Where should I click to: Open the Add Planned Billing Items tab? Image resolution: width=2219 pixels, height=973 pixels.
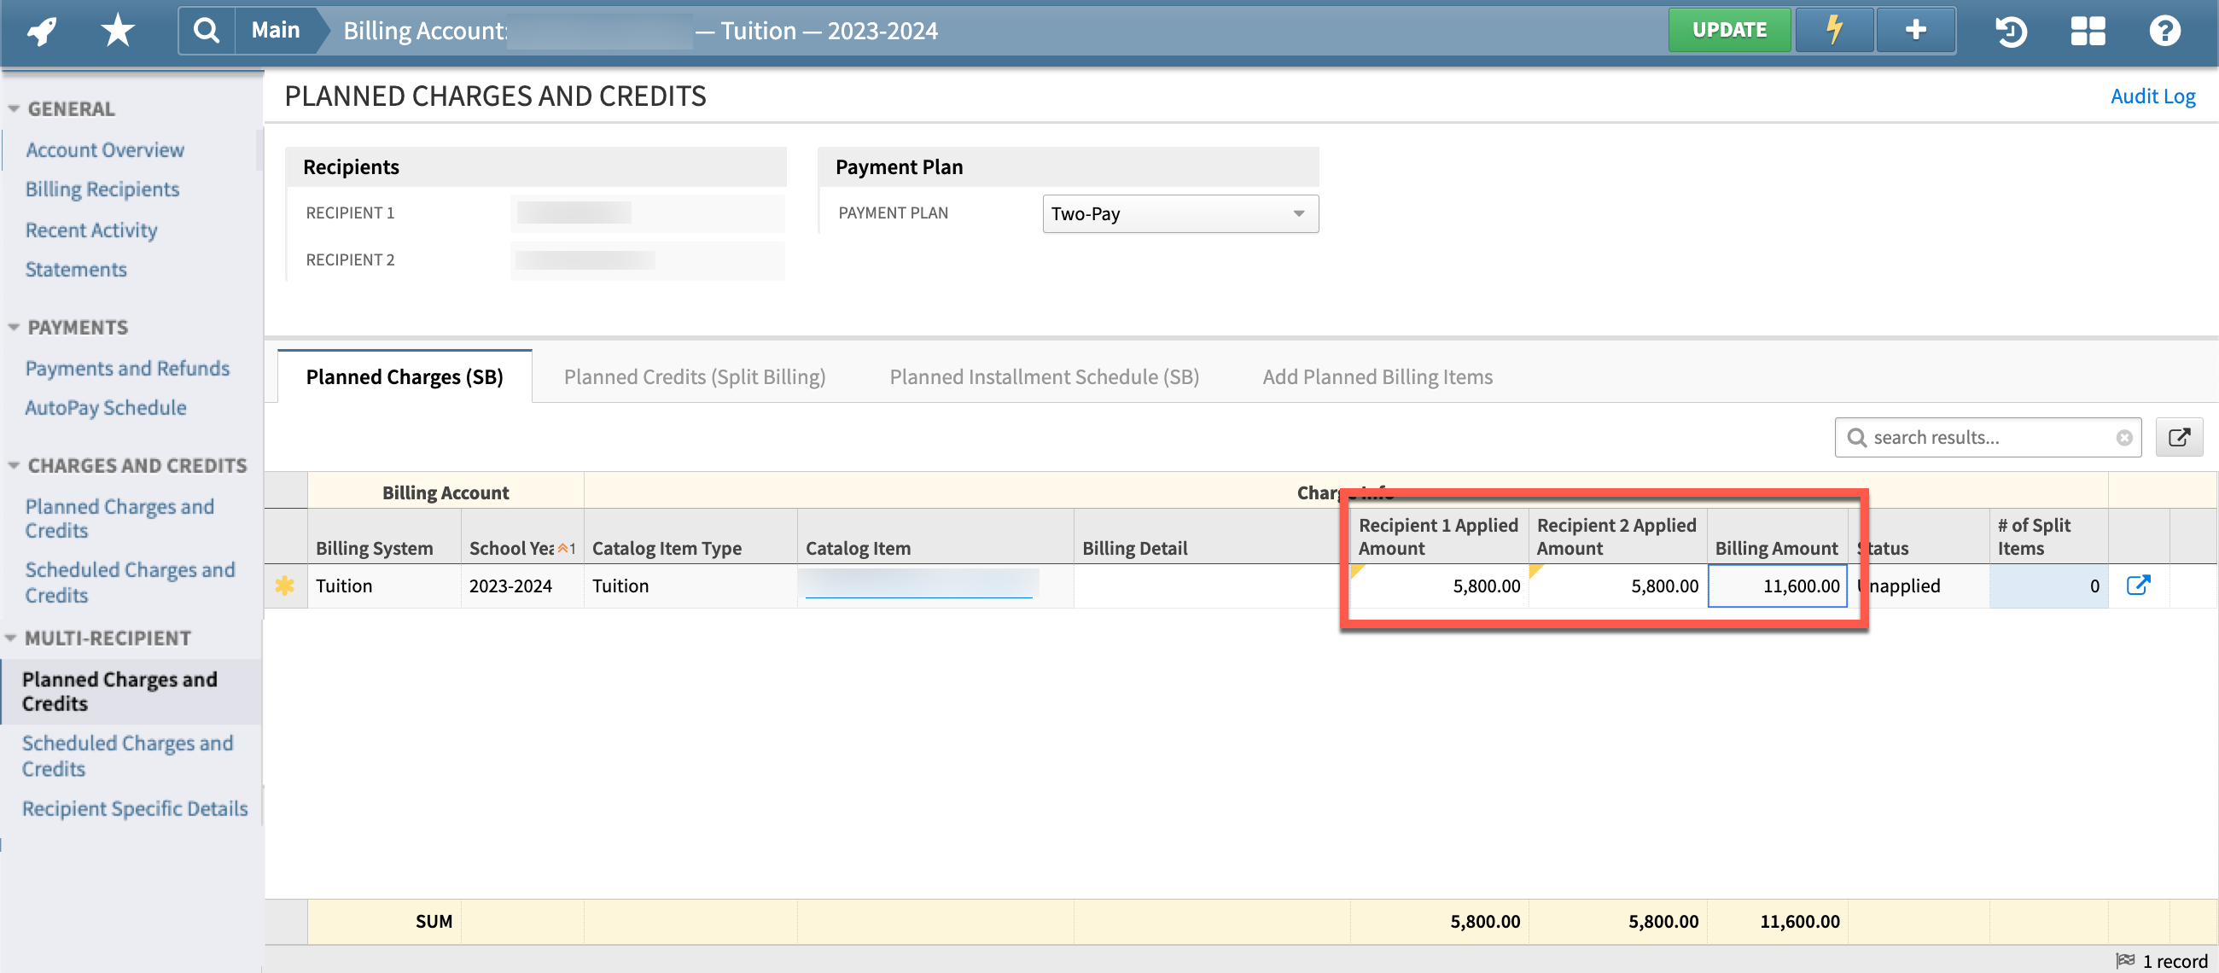(x=1377, y=376)
